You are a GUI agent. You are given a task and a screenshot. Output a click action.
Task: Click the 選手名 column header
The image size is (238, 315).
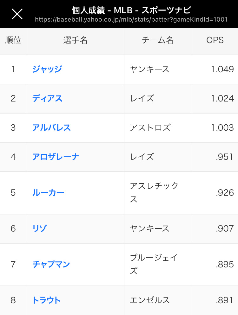[76, 41]
